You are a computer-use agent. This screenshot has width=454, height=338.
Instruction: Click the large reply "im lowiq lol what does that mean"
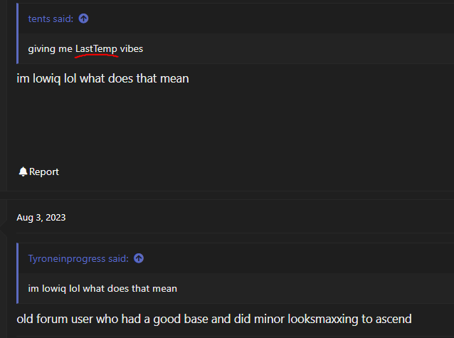pos(102,78)
